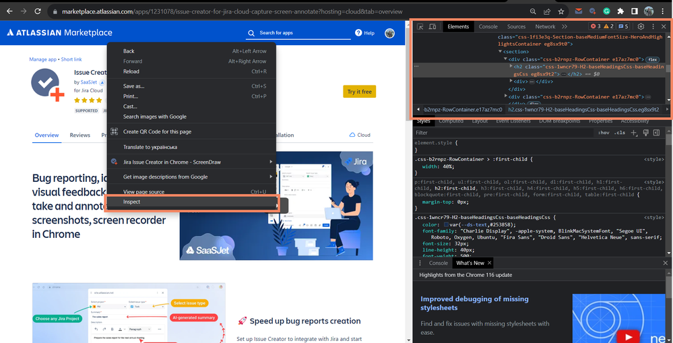Click the Try it free button
This screenshot has height=343, width=673.
(359, 92)
